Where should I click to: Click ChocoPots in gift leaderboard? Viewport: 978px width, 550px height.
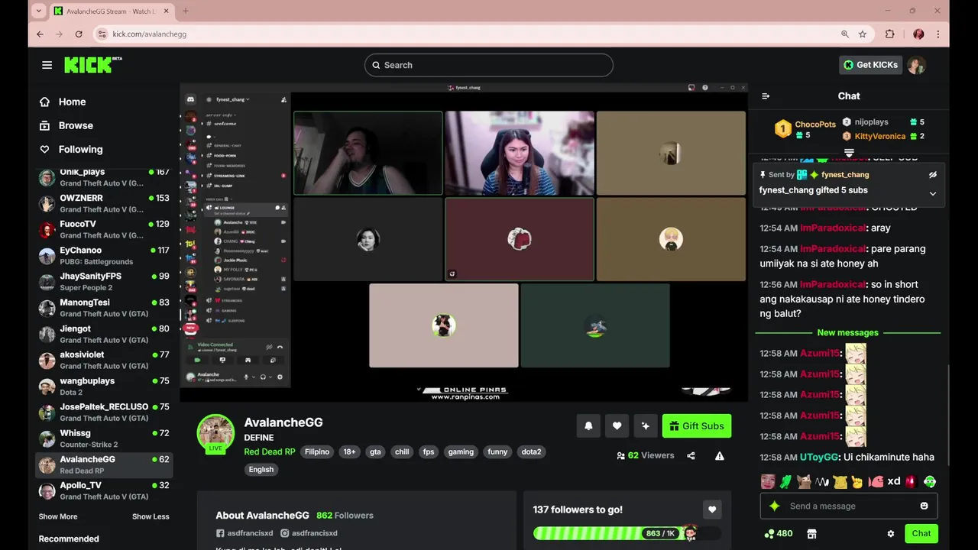[815, 125]
